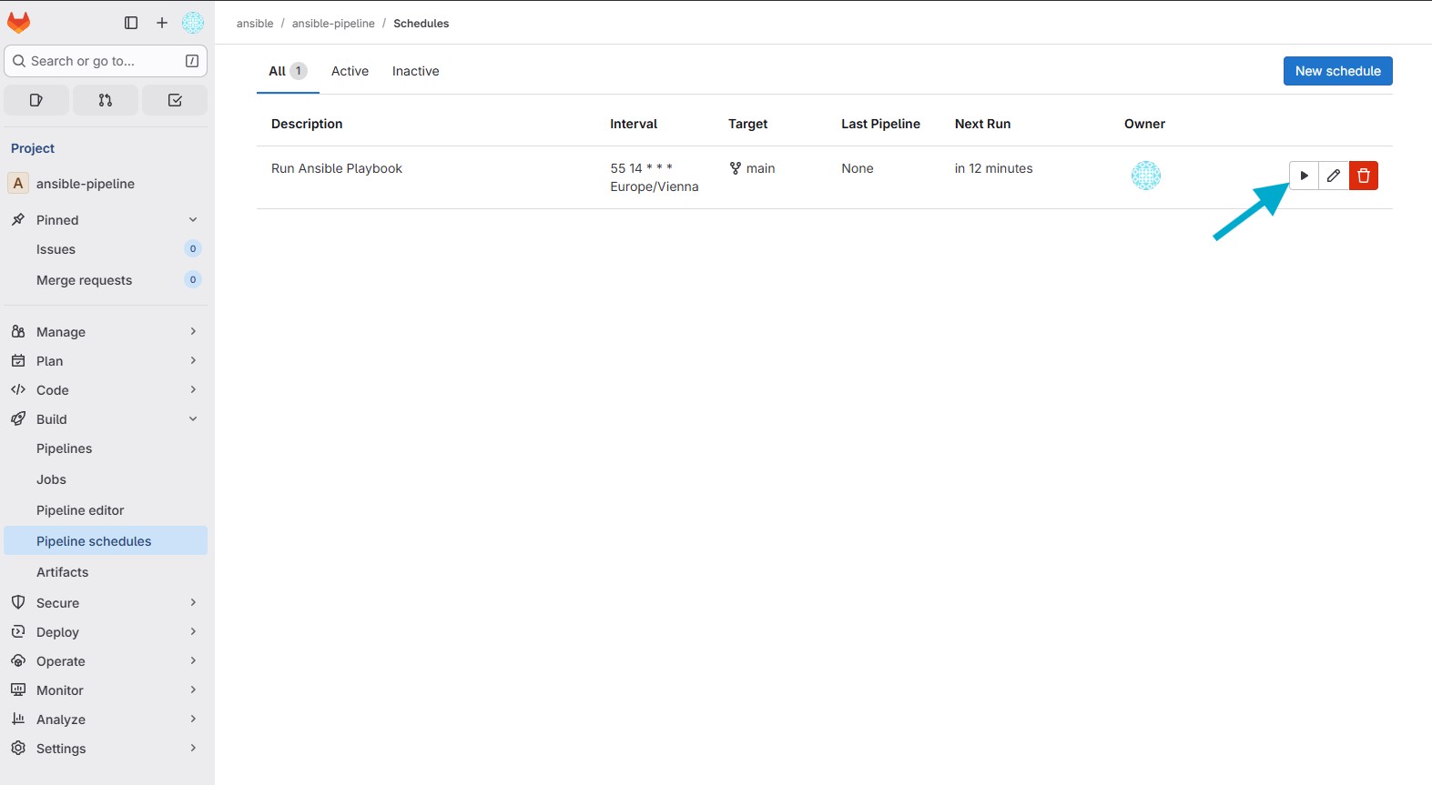1432x785 pixels.
Task: Open the to-do list icon
Action: [175, 100]
